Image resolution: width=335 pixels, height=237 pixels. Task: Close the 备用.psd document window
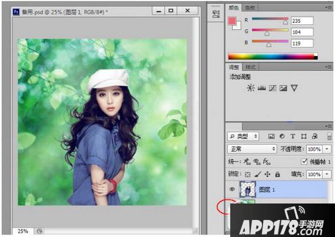(x=188, y=11)
